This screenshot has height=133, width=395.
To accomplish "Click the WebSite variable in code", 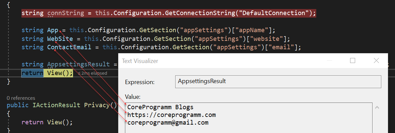I will (x=60, y=39).
